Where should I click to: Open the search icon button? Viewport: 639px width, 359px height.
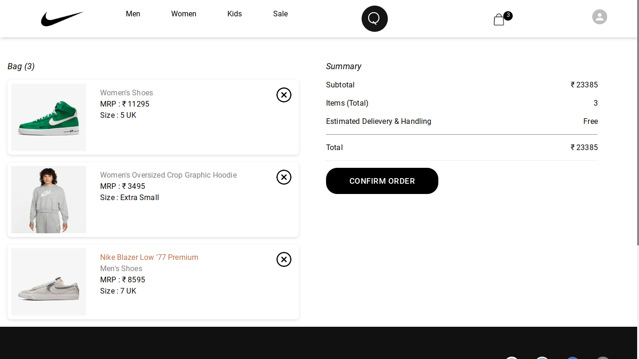(x=375, y=19)
